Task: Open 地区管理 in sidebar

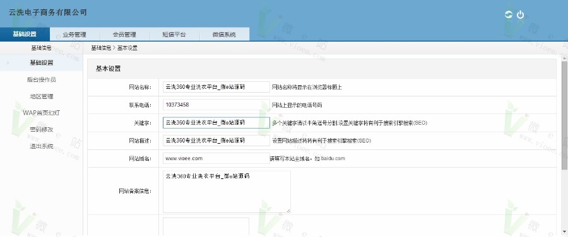Action: tap(41, 96)
